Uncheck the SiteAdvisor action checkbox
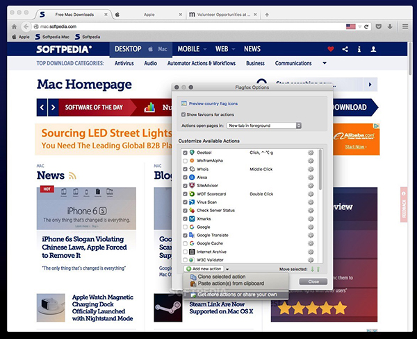Image resolution: width=417 pixels, height=339 pixels. tap(186, 186)
